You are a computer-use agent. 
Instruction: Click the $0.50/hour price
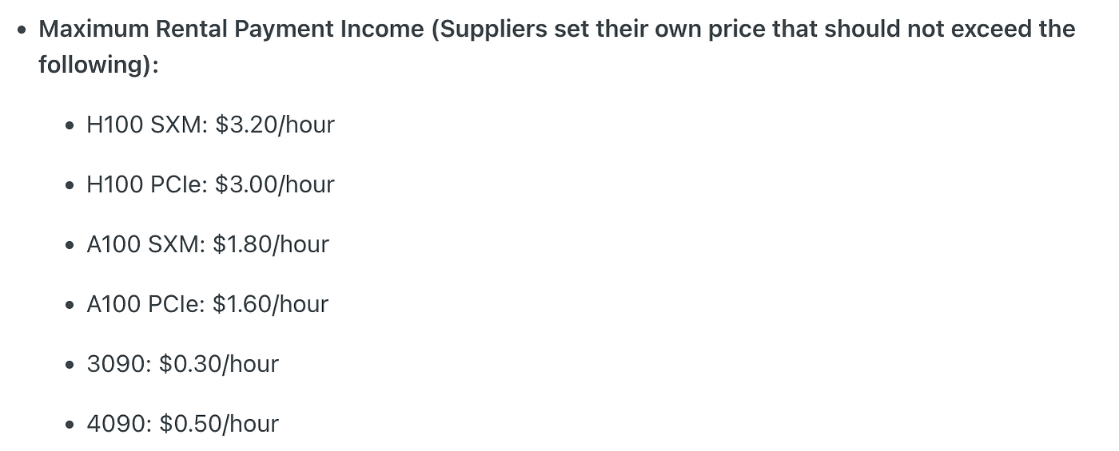[219, 424]
